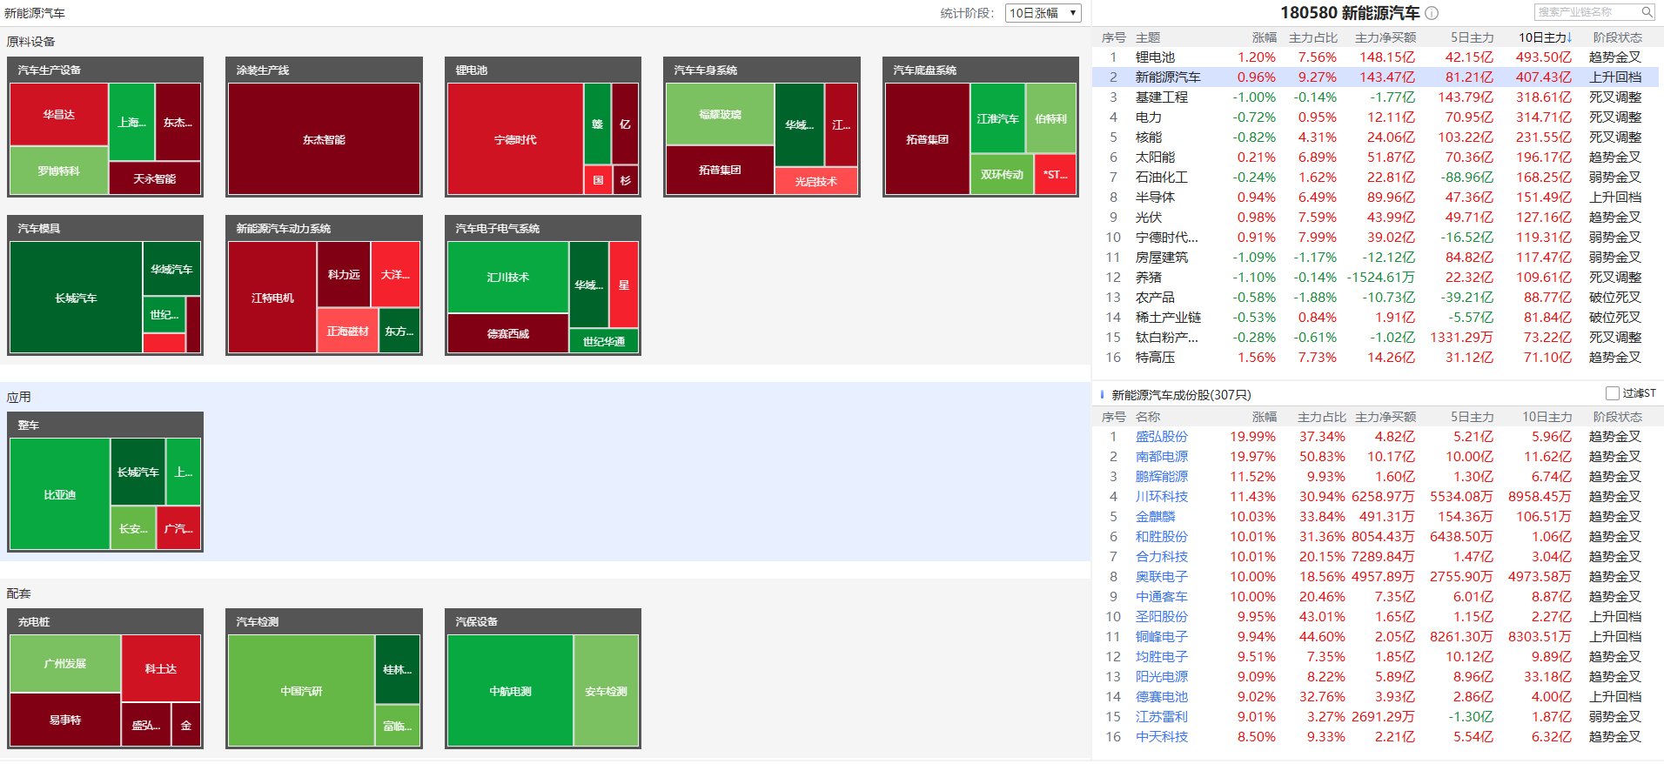Open the 盛弘股份 stock link

click(x=1161, y=436)
